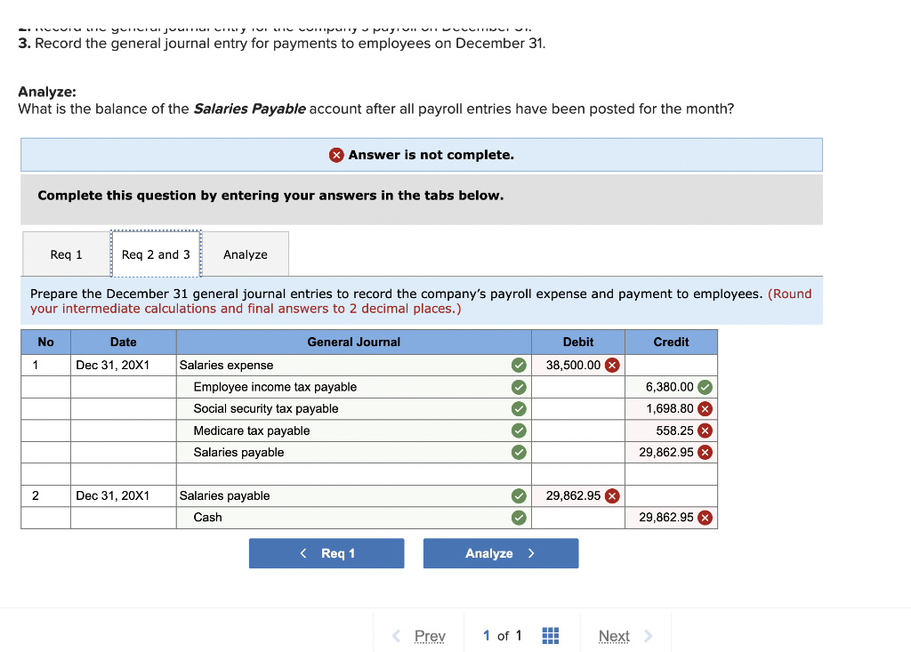Click the green check beside 6,380.00 credit

(x=706, y=387)
